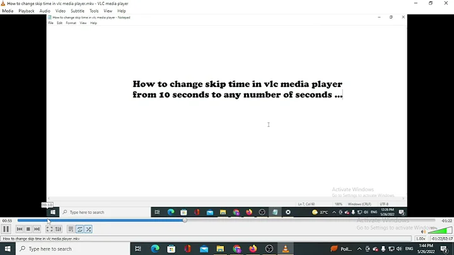Open the Playback menu
The height and width of the screenshot is (255, 454).
tap(26, 11)
